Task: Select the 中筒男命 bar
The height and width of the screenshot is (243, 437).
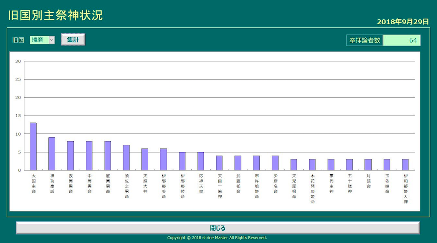Action: [x=89, y=156]
